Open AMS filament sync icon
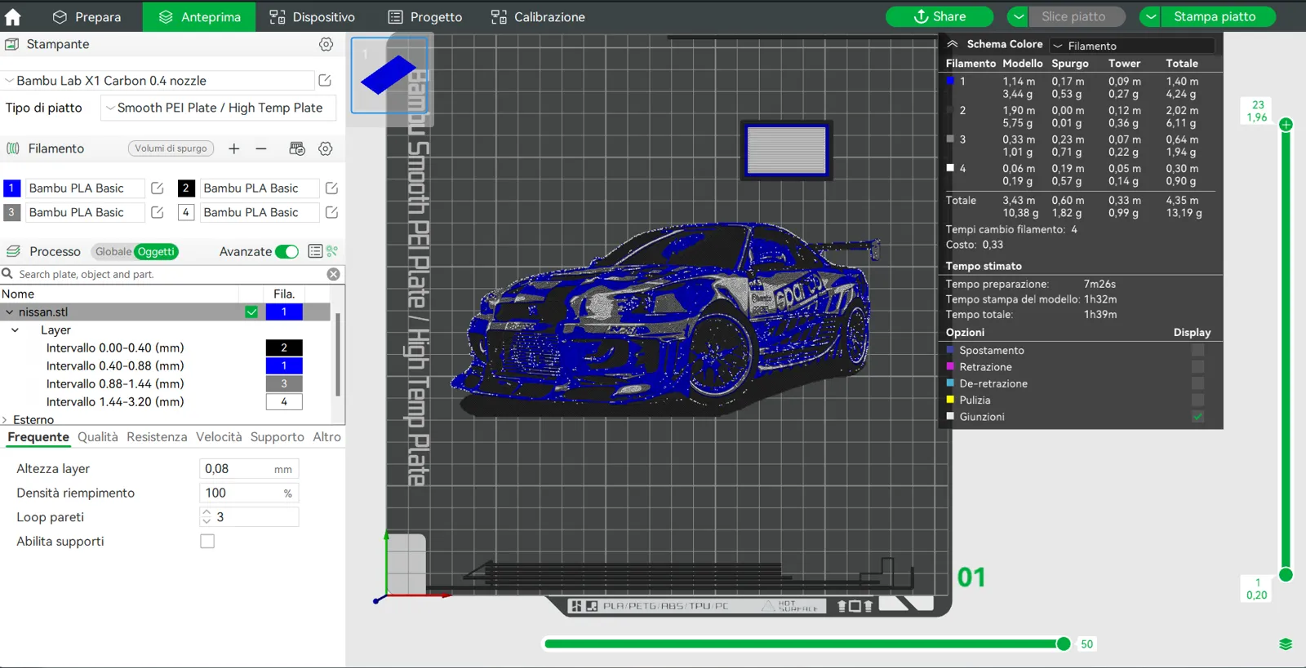The width and height of the screenshot is (1306, 668). (x=297, y=148)
